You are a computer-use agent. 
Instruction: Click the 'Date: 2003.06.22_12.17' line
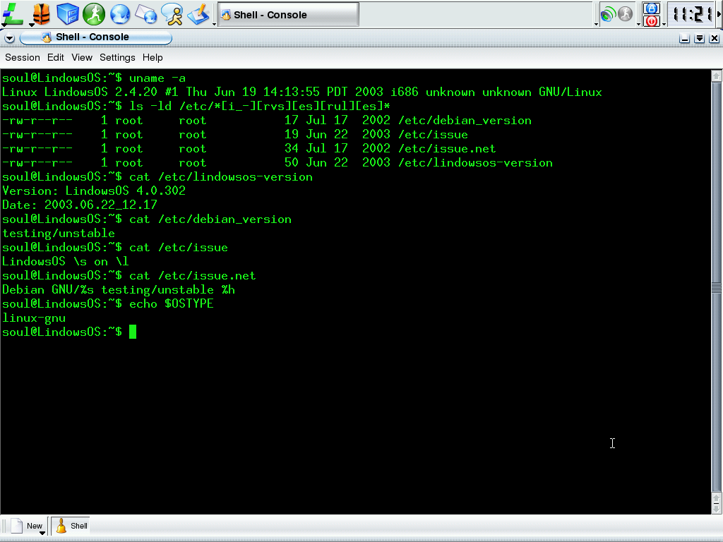coord(80,205)
